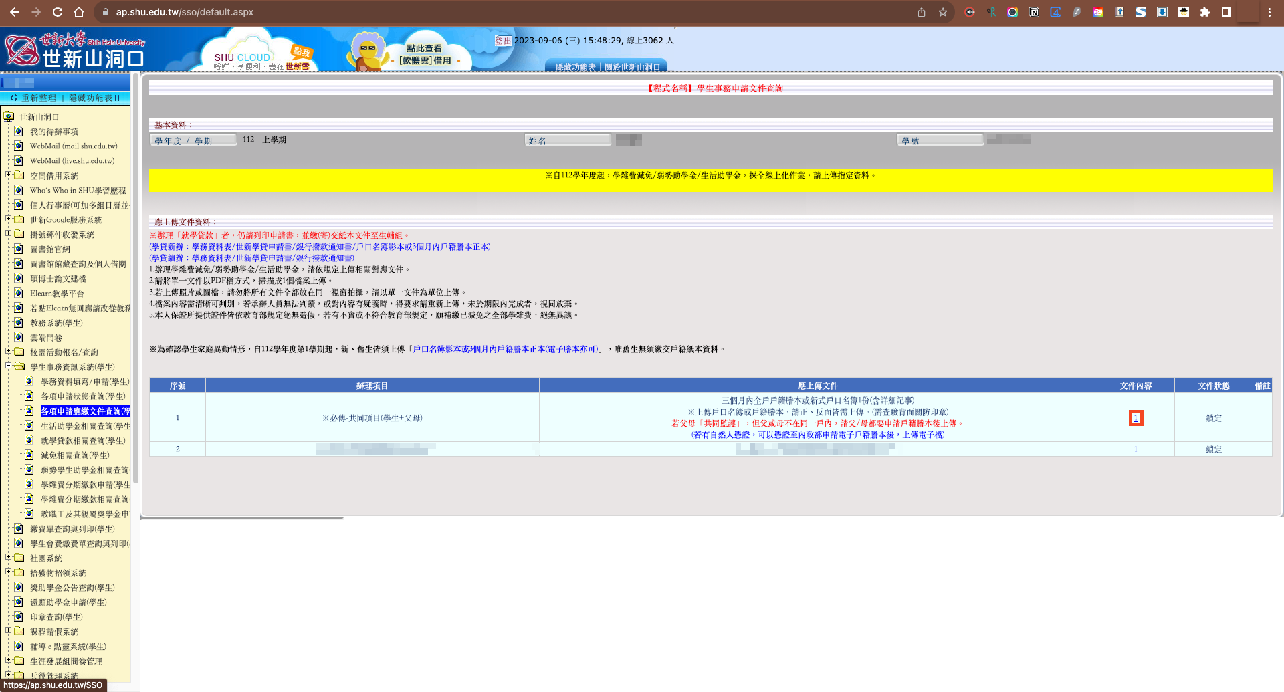
Task: Open 生活助學金相關查詢
Action: pos(86,425)
